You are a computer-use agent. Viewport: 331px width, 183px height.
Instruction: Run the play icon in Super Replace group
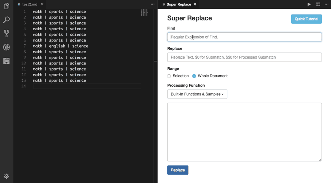pyautogui.click(x=309, y=4)
